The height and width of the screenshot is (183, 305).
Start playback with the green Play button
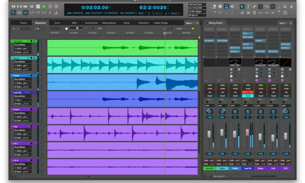point(44,7)
